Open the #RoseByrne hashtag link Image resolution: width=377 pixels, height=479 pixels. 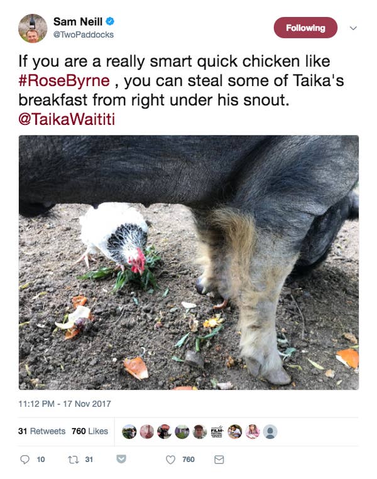tap(64, 80)
